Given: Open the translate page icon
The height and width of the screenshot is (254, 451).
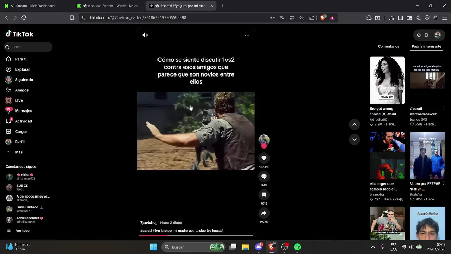Looking at the screenshot, I should (x=282, y=18).
